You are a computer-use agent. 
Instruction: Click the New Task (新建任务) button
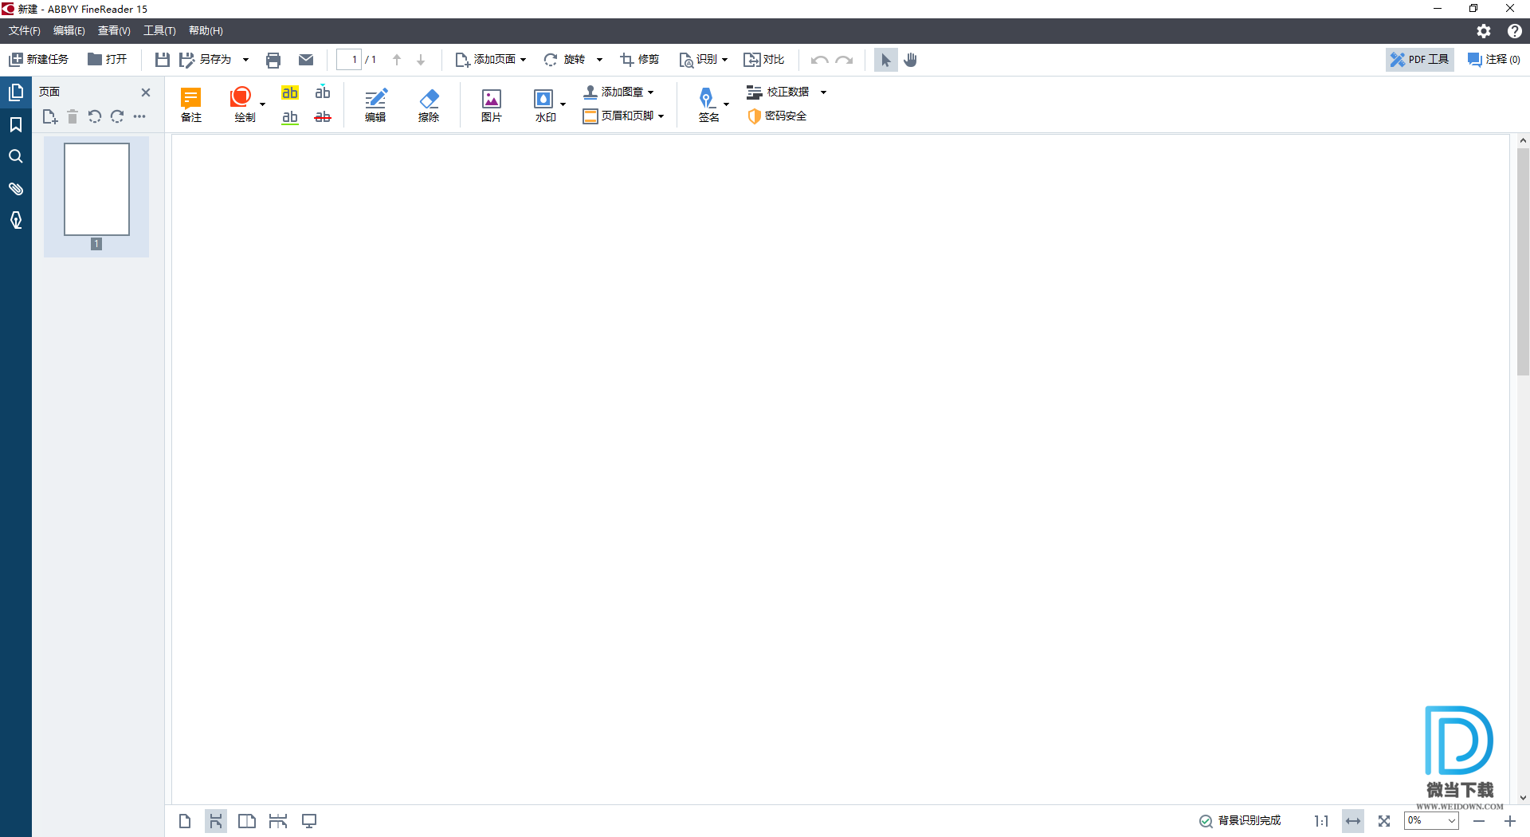pyautogui.click(x=38, y=60)
